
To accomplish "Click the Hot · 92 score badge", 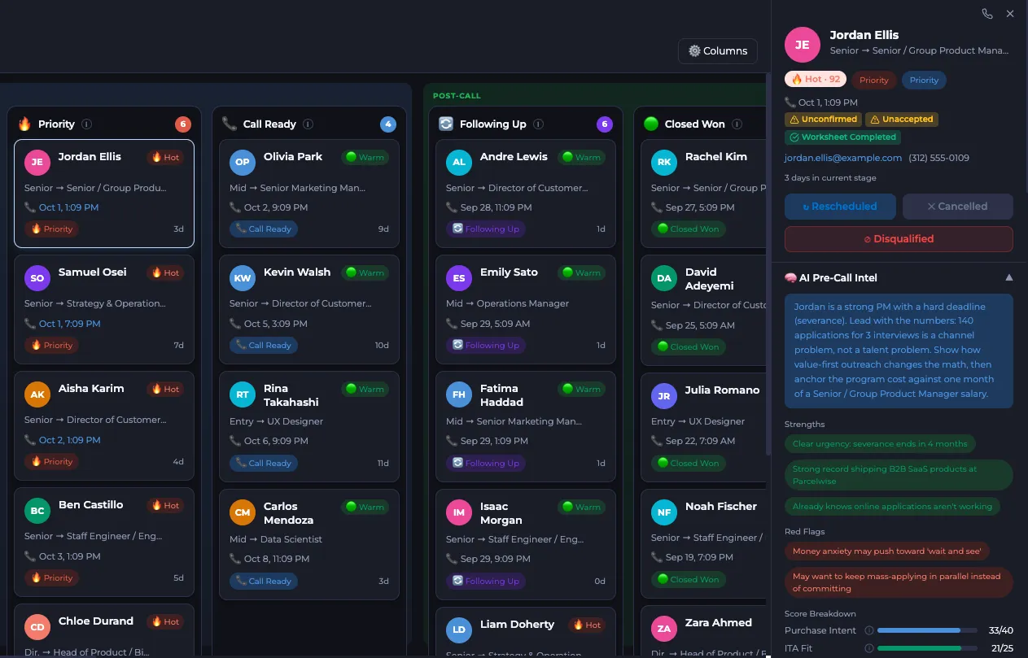I will (816, 80).
